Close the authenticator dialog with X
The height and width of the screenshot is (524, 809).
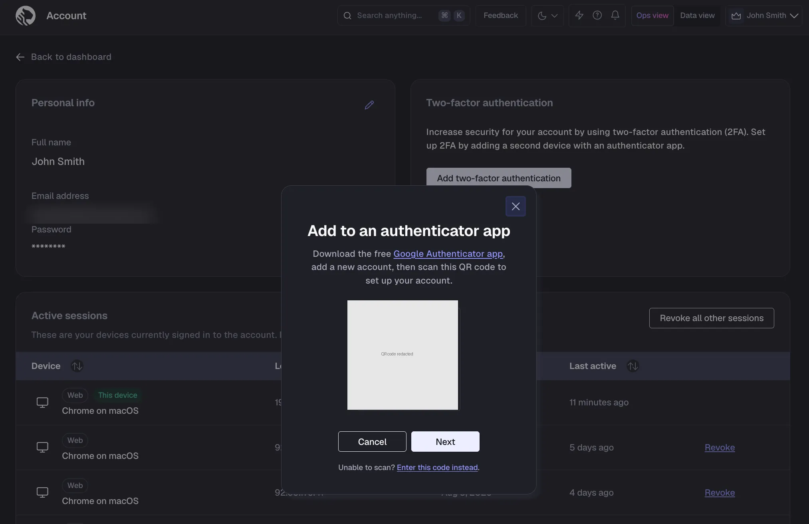pyautogui.click(x=516, y=206)
